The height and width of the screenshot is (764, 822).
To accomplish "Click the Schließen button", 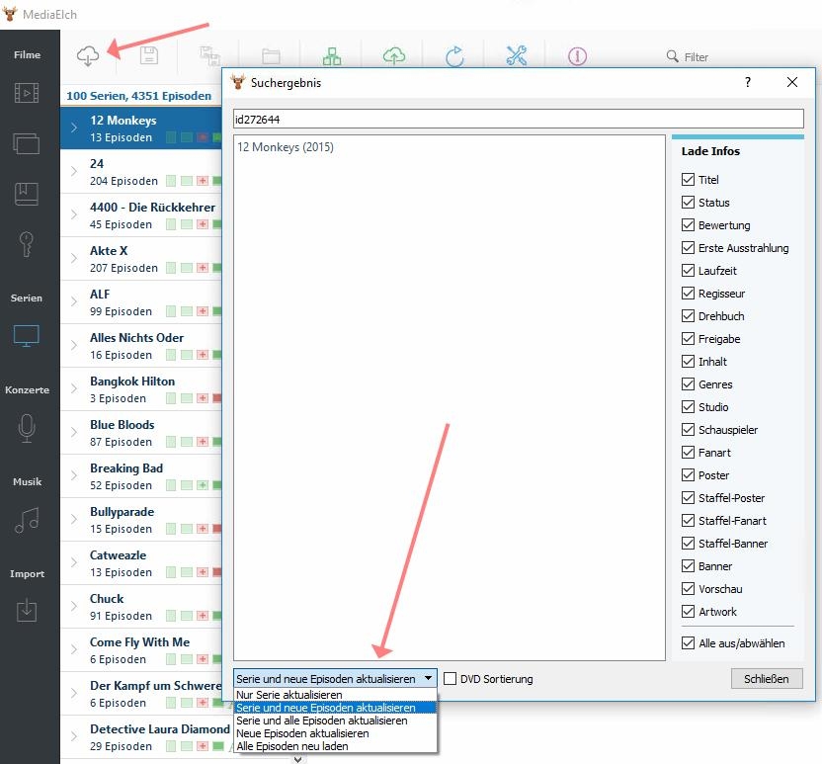I will [767, 679].
